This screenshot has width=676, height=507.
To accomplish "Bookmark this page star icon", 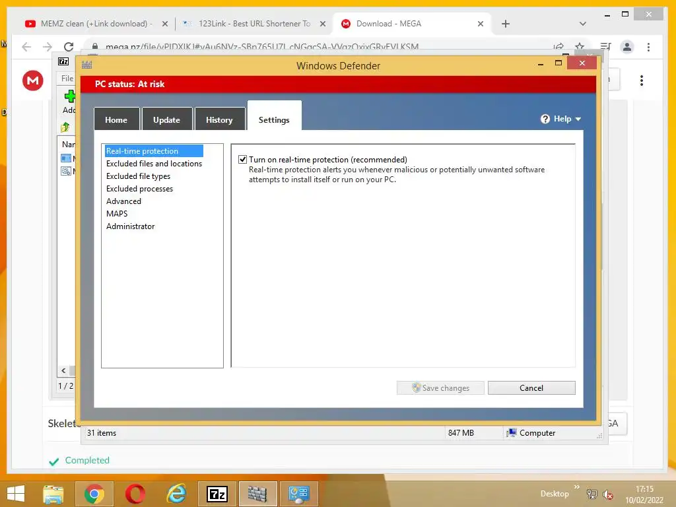I will [x=580, y=46].
